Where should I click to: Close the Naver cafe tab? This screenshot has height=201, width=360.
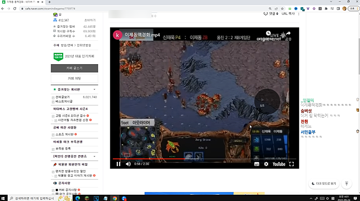pos(42,2)
